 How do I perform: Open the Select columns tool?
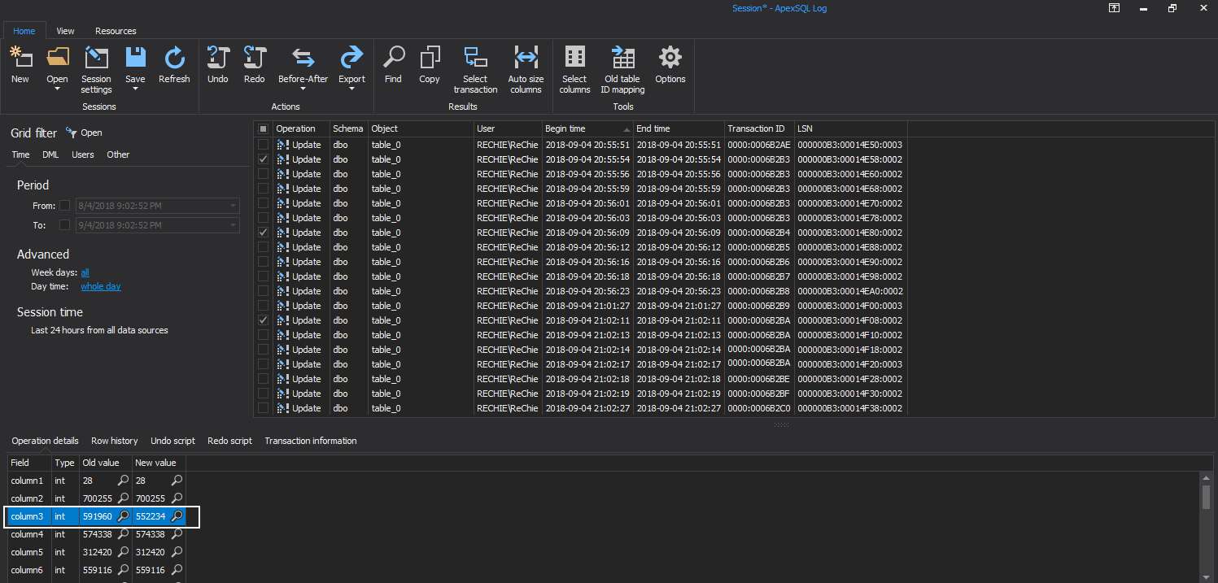click(574, 57)
